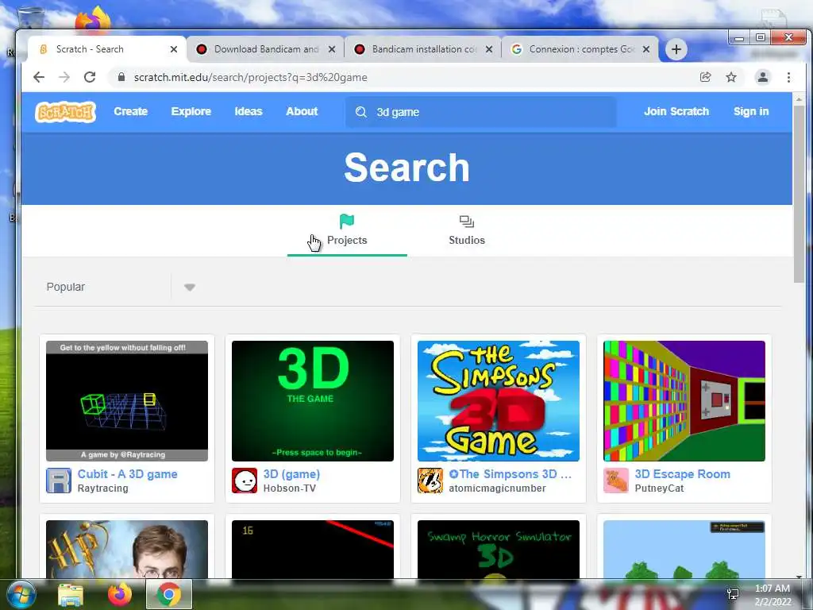Click the search magnifier icon in Scratch bar
This screenshot has width=813, height=610.
[361, 112]
